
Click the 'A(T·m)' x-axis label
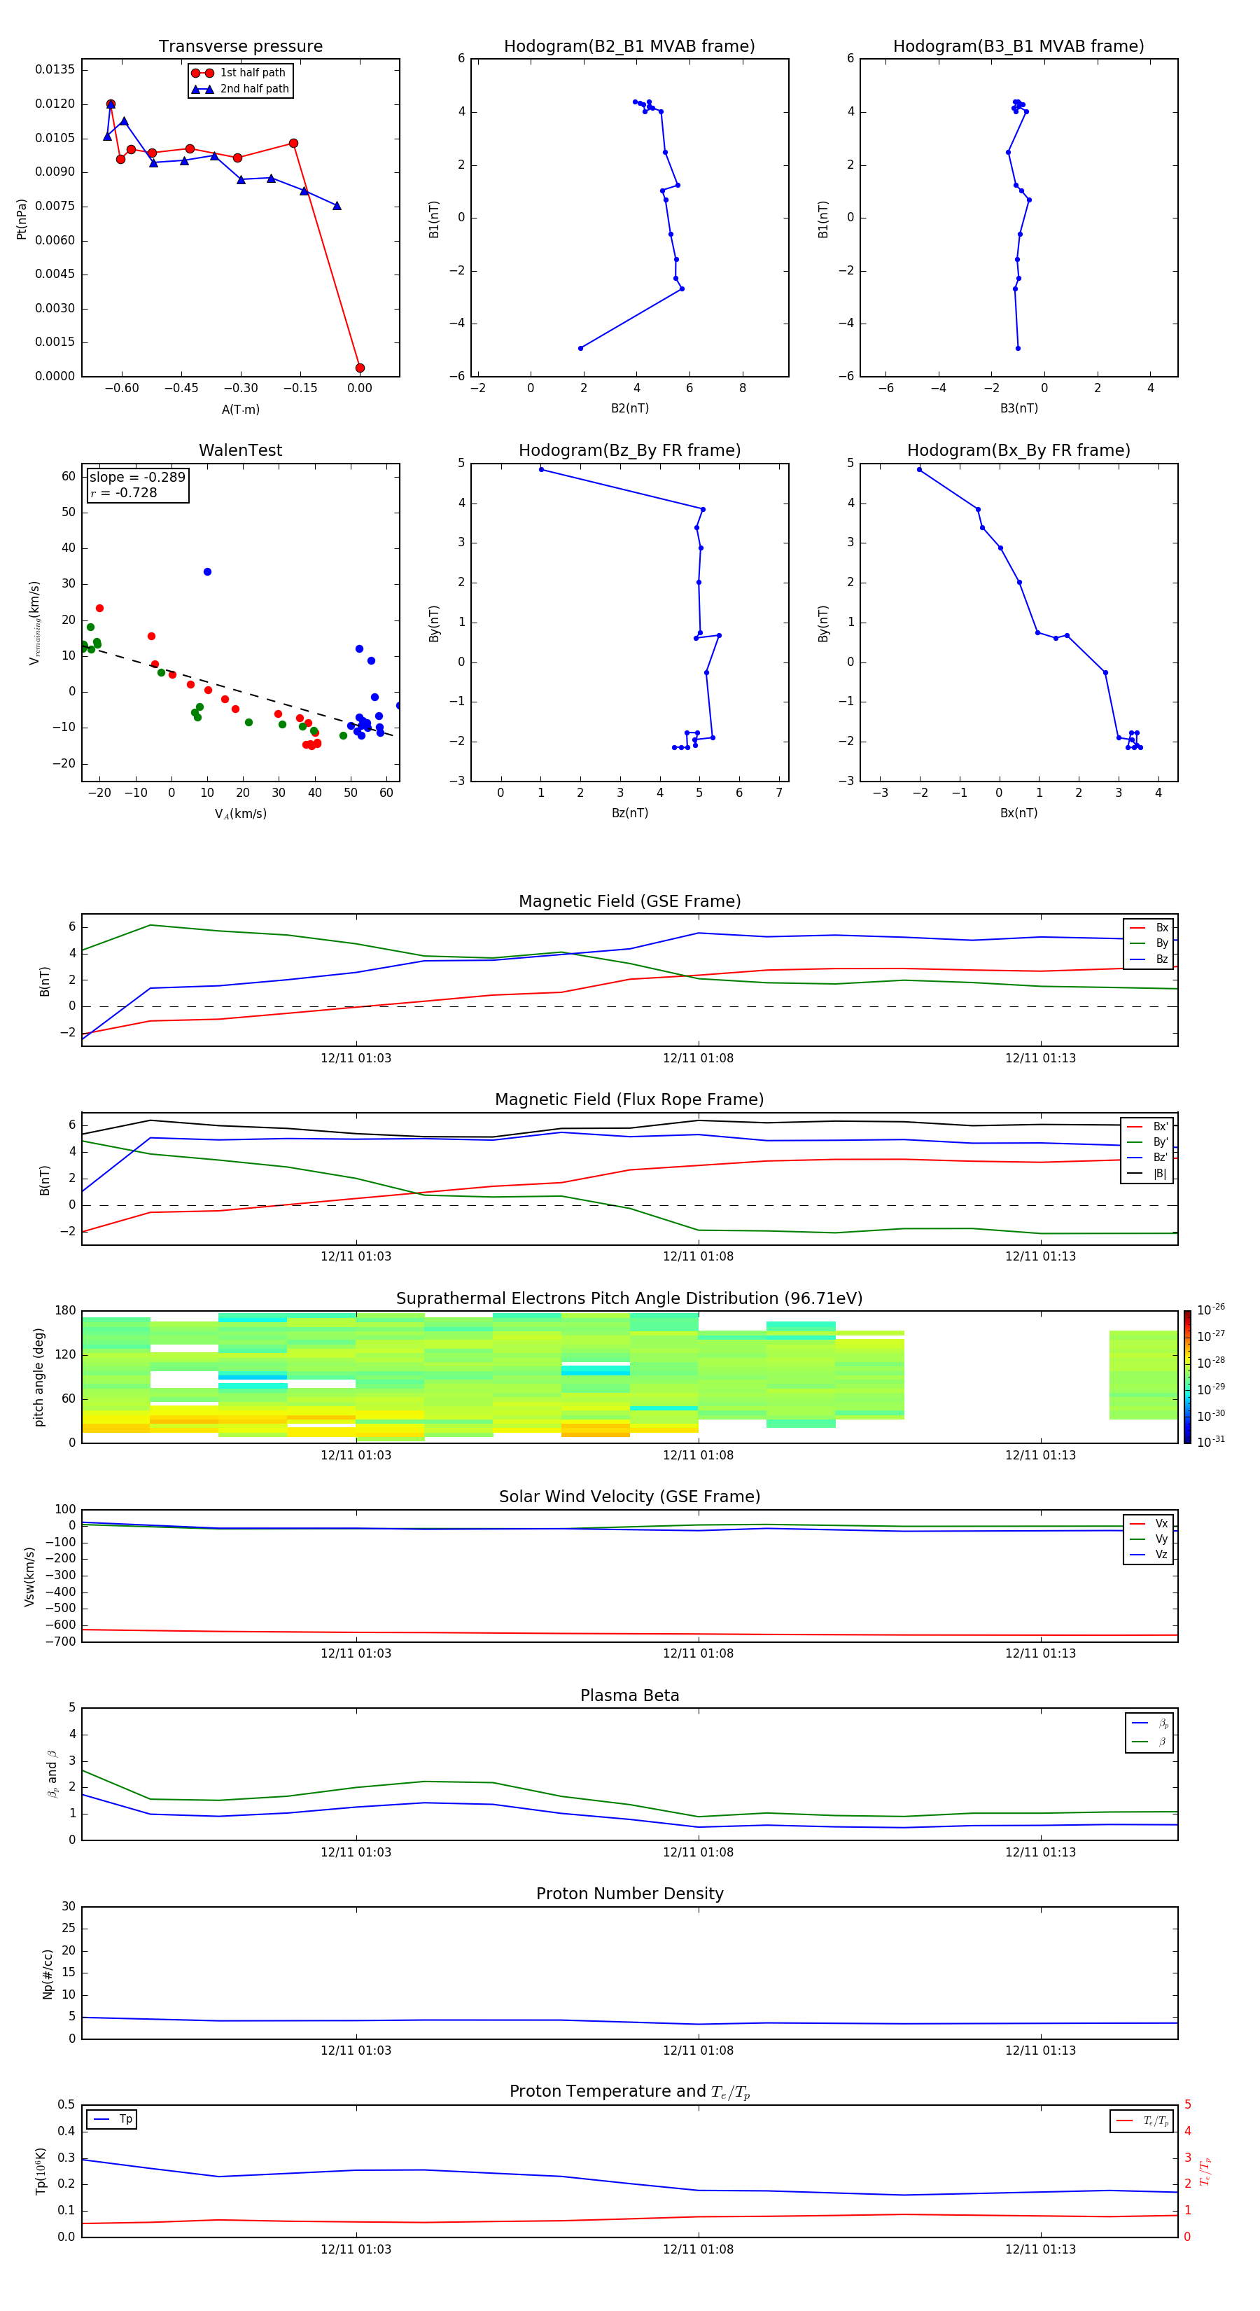tap(240, 410)
